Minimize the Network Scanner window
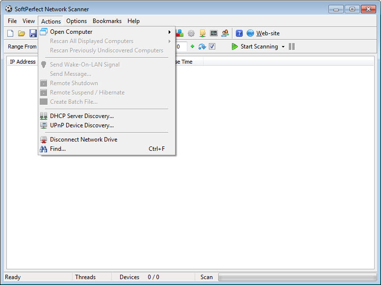Viewport: 381px width, 285px height. 336,9
